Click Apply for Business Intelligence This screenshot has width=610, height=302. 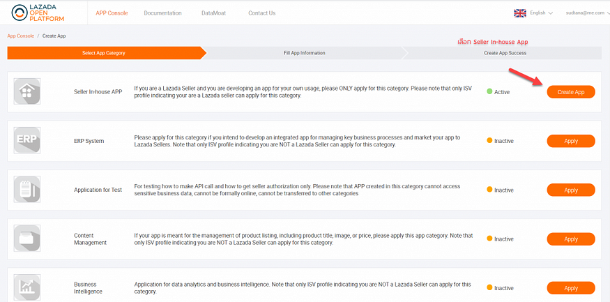click(571, 288)
